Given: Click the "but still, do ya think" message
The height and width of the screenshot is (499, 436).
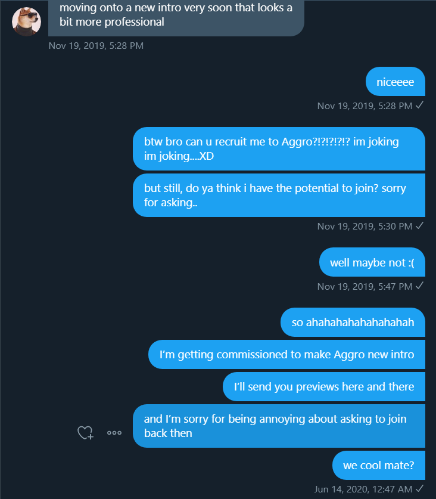Looking at the screenshot, I should (x=279, y=195).
